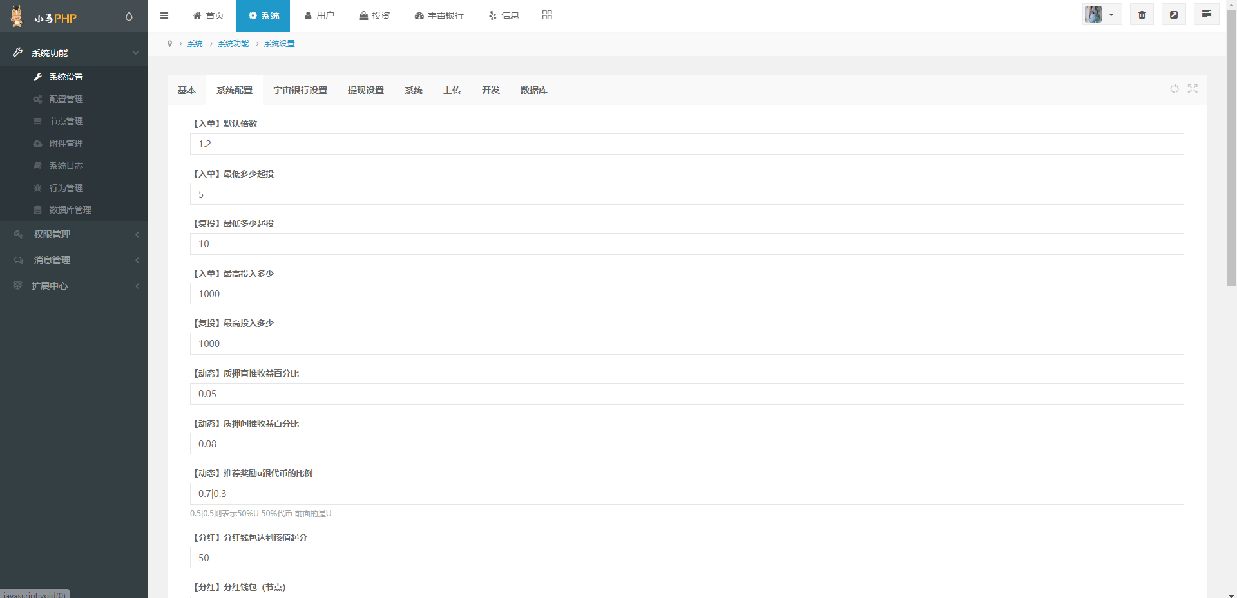The image size is (1237, 598).
Task: Expand the 扩展中心 sidebar group
Action: tap(74, 286)
